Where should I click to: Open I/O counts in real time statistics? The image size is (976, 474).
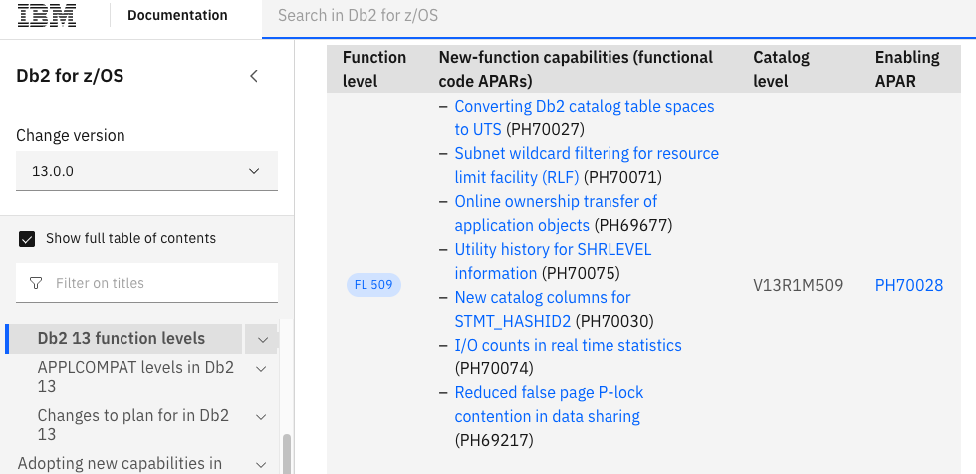pyautogui.click(x=569, y=345)
